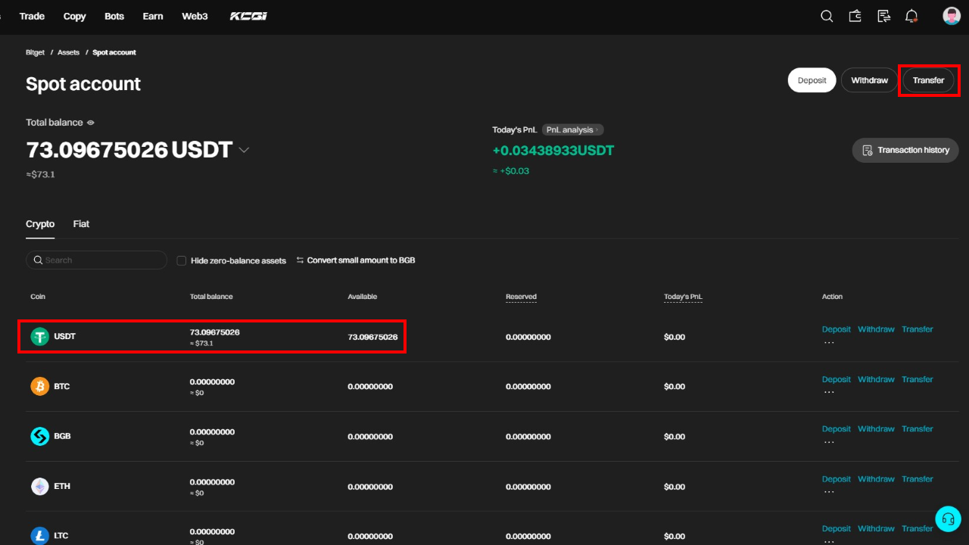This screenshot has height=545, width=969.
Task: Click the +0.03438933USDT PnL value
Action: pyautogui.click(x=553, y=151)
